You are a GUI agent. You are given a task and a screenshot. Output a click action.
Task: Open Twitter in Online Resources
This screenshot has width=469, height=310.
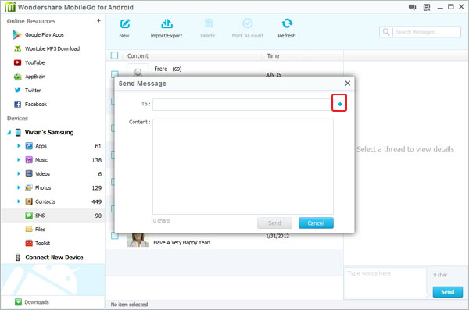27,91
